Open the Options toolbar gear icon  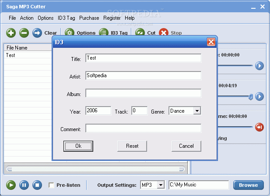coord(70,32)
